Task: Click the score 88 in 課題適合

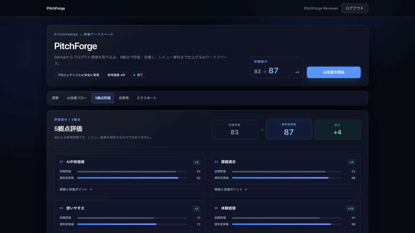Action: pyautogui.click(x=353, y=178)
